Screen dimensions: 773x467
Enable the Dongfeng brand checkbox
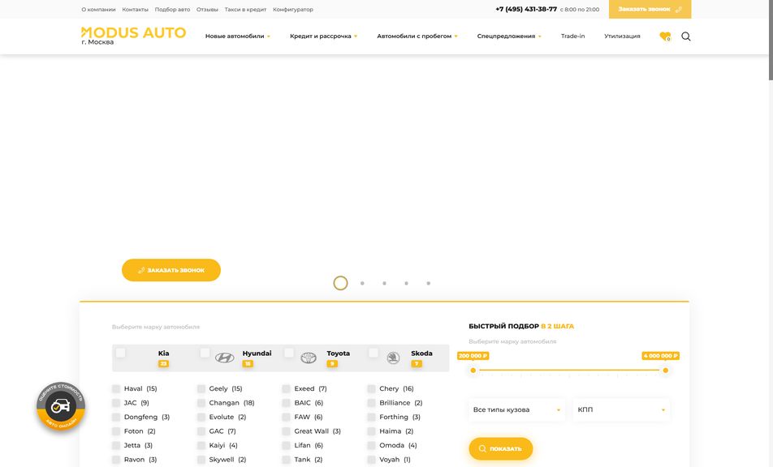click(116, 418)
